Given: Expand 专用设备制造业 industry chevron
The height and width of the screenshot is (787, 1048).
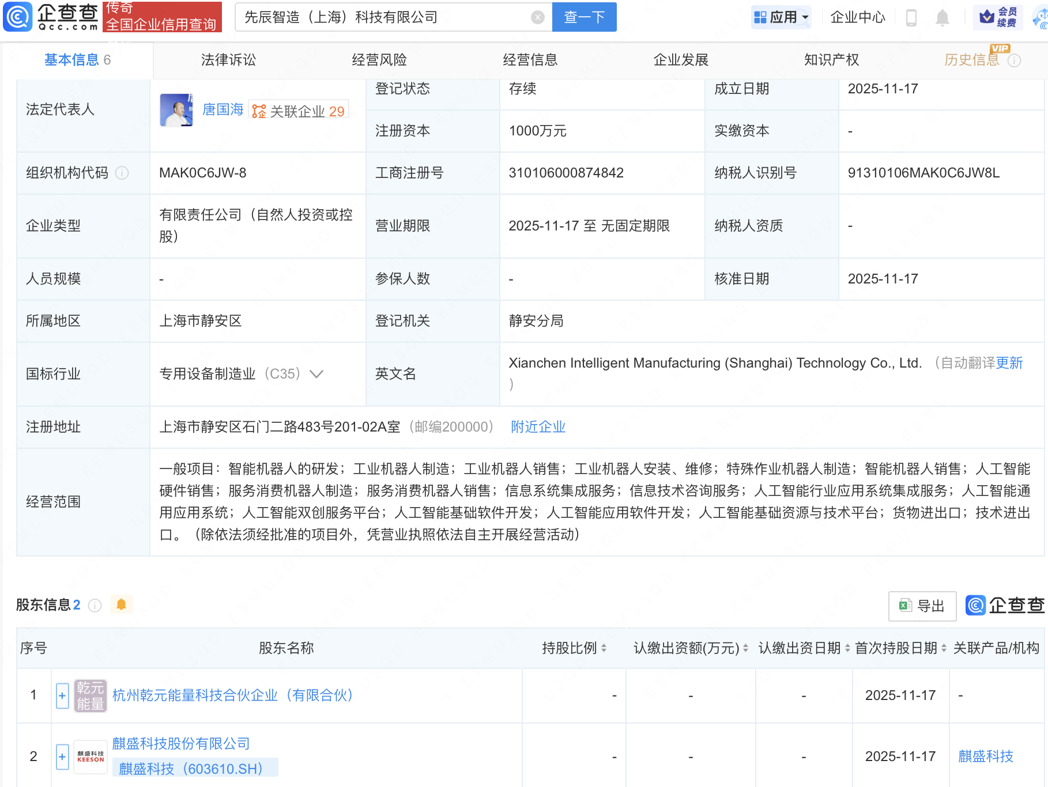Looking at the screenshot, I should [316, 374].
